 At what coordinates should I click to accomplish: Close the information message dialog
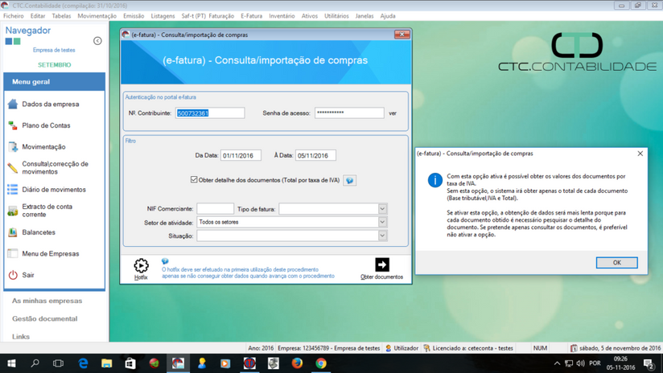click(x=640, y=154)
